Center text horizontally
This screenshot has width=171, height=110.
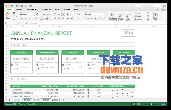[59, 18]
